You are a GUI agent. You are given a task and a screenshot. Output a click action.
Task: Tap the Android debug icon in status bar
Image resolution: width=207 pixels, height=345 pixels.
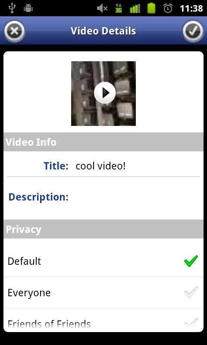point(28,8)
